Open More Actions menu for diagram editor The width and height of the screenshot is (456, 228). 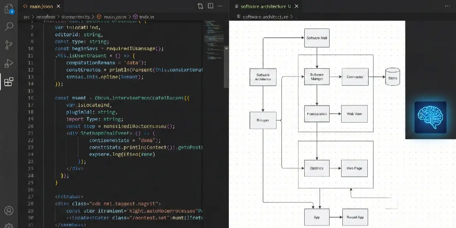(x=447, y=6)
